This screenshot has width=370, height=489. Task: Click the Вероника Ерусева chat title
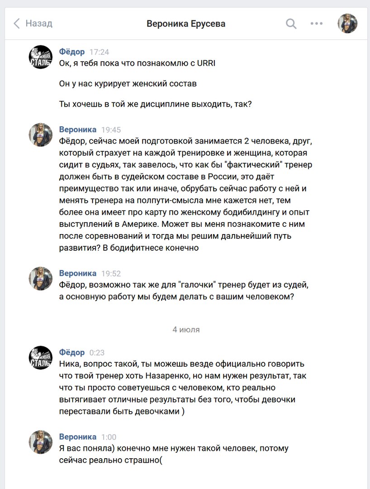pyautogui.click(x=186, y=24)
